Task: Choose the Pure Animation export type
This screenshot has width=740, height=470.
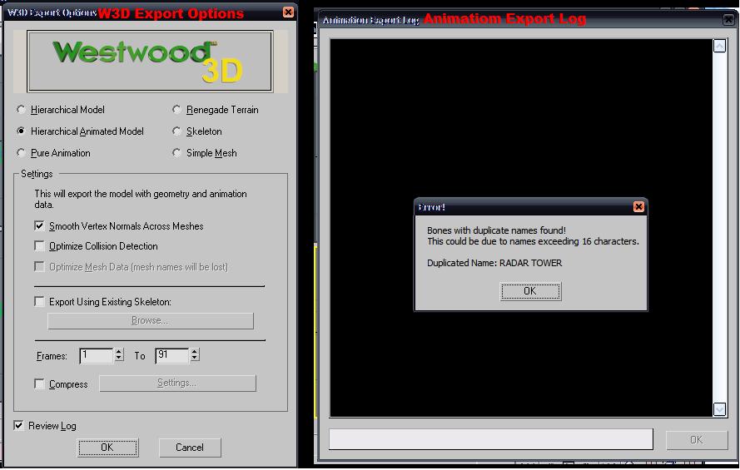Action: tap(21, 153)
